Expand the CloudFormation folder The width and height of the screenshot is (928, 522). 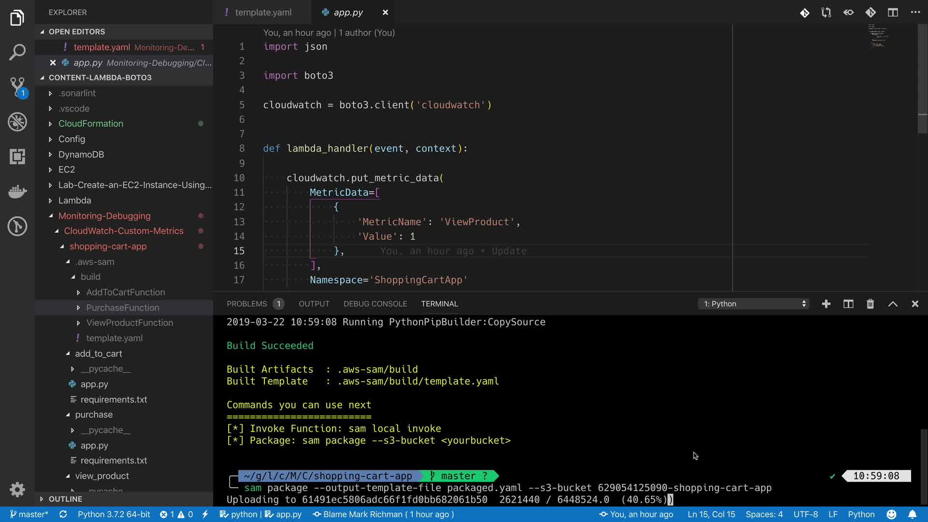[91, 124]
